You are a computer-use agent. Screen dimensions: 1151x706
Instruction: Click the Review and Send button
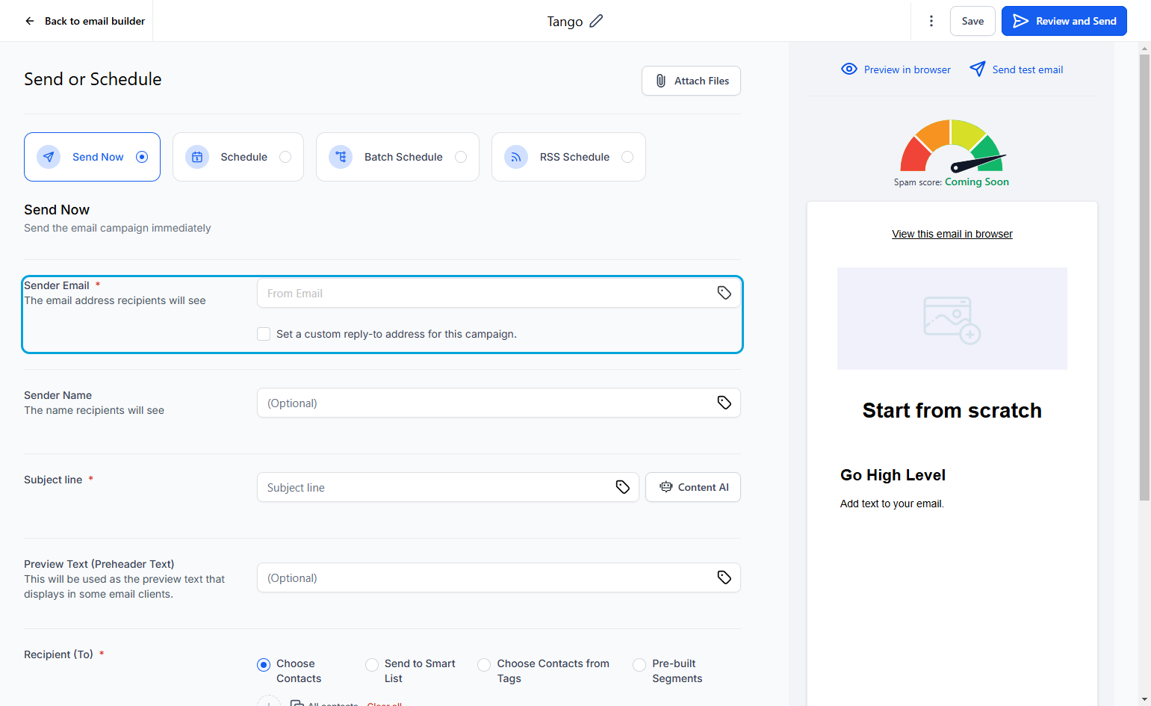click(x=1064, y=21)
